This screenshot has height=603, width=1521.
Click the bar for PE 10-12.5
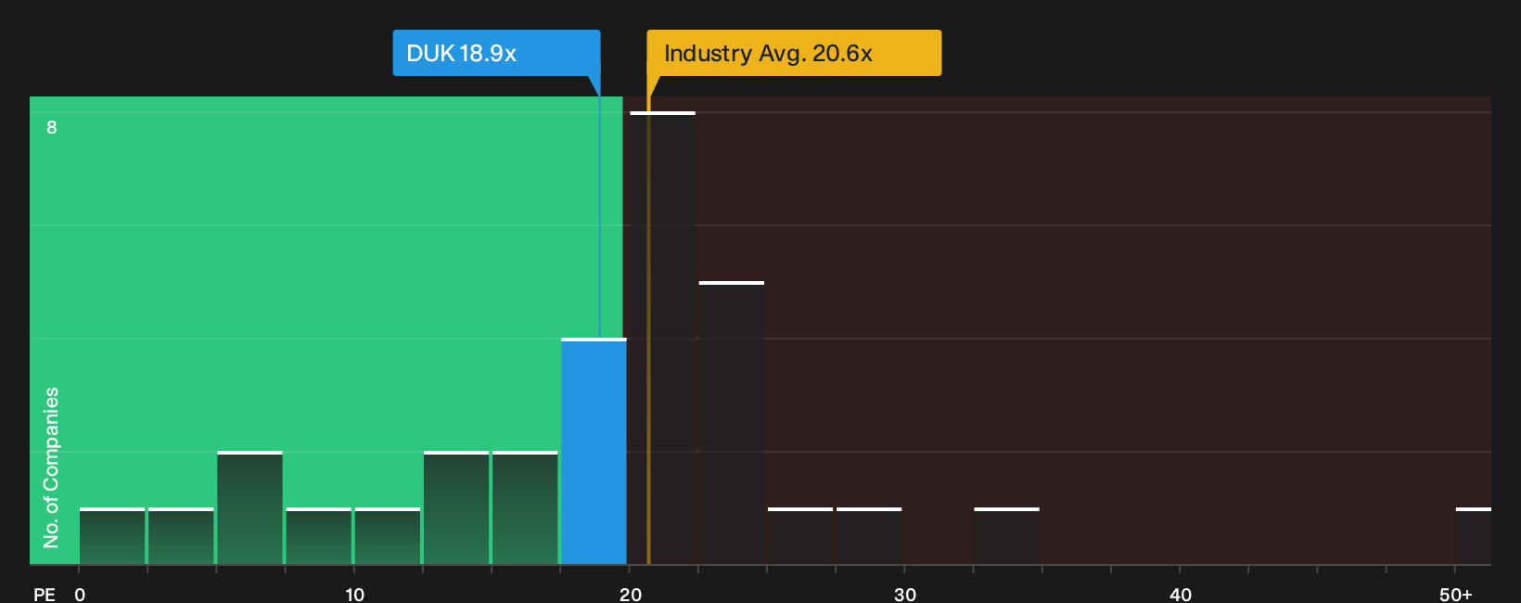point(387,535)
